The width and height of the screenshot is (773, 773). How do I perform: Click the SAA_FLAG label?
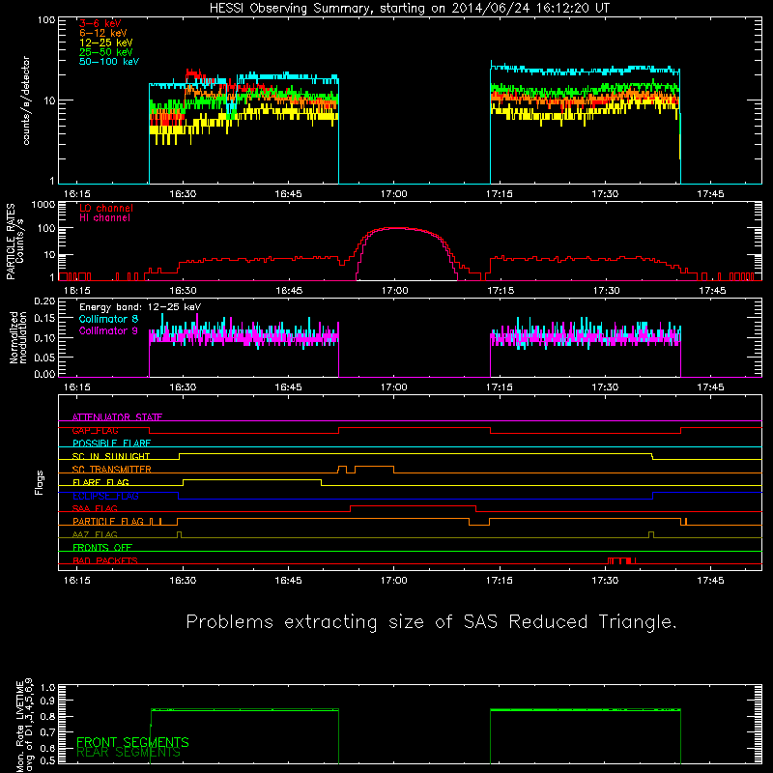[95, 508]
